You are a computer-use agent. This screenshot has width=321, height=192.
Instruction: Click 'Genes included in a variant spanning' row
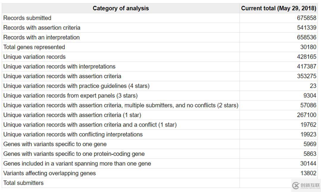click(160, 164)
